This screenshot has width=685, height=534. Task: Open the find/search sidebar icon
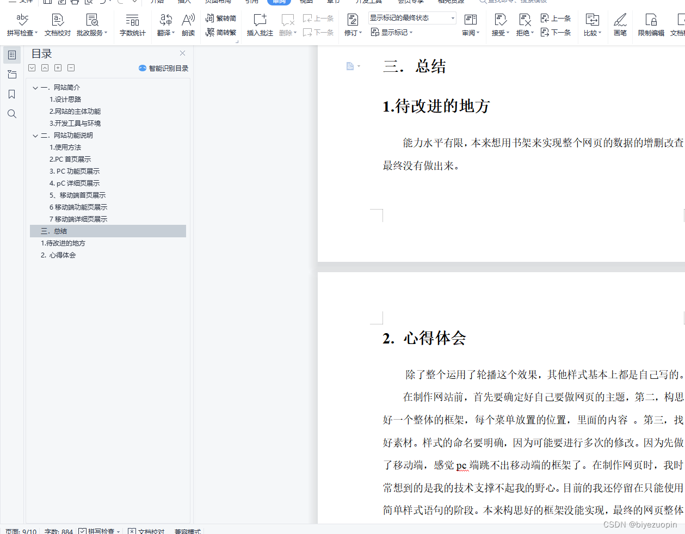pos(12,114)
